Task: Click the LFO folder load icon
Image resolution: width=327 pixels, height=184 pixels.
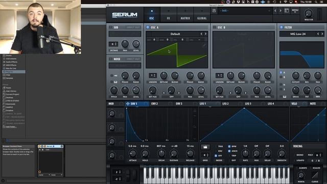Action: coord(205,147)
